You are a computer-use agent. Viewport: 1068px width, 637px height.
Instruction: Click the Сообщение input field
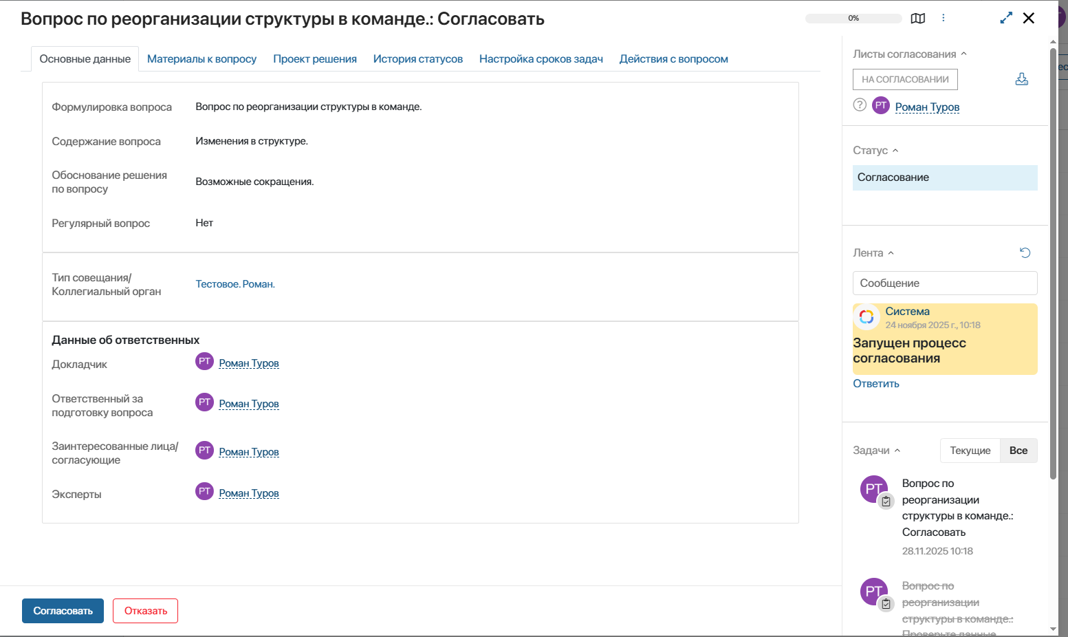944,283
